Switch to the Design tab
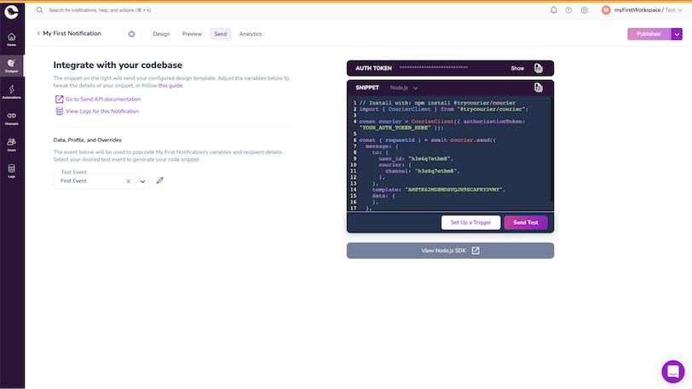Viewport: 692px width, 389px height. (x=161, y=34)
